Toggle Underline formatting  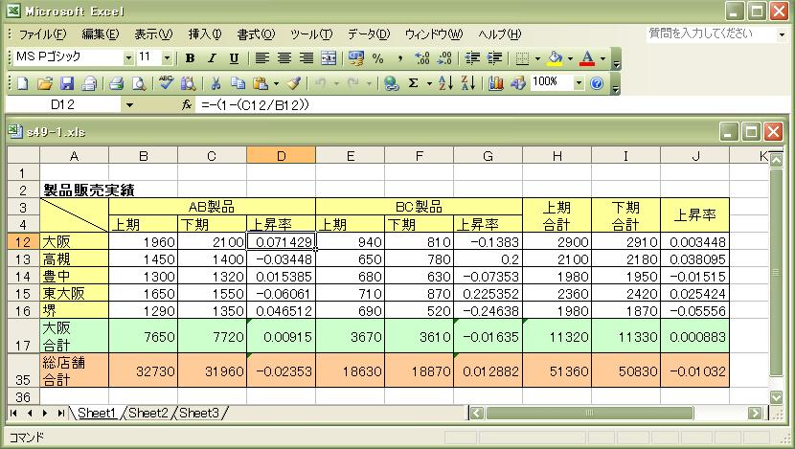click(234, 58)
